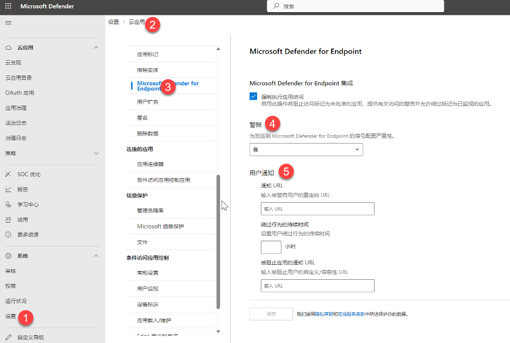510x343 pixels.
Task: Select Microsoft 信息保护 item
Action: (x=160, y=226)
